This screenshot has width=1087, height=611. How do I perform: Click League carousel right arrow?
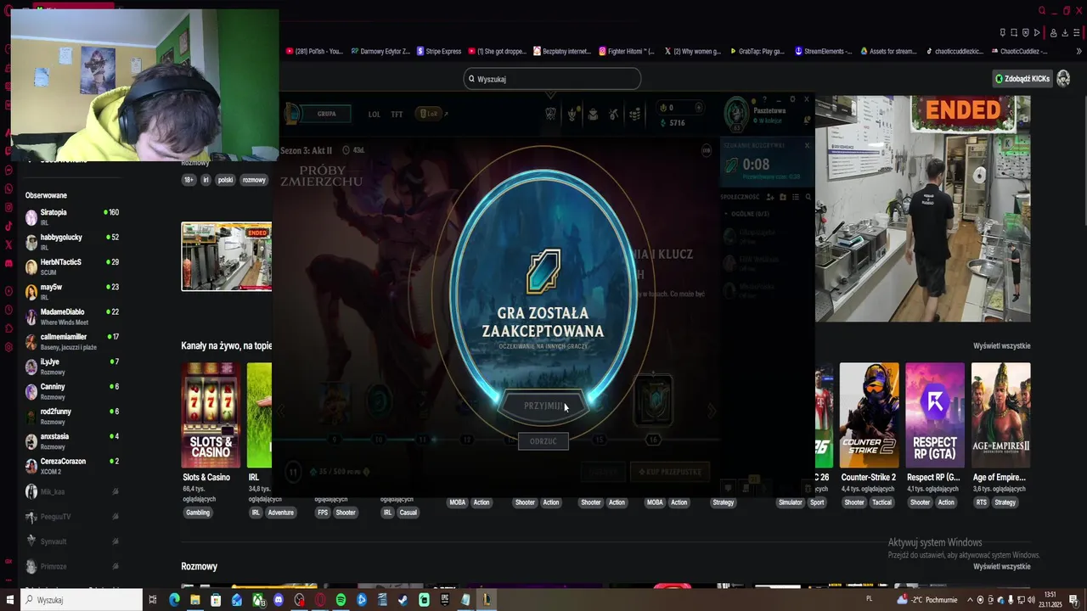(x=712, y=411)
